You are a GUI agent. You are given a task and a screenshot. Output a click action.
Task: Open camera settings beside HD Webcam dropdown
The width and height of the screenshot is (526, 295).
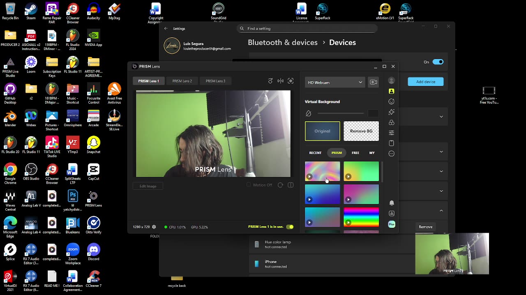point(374,82)
